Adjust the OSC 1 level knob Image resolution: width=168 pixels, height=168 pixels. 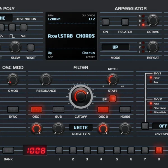point(36,129)
